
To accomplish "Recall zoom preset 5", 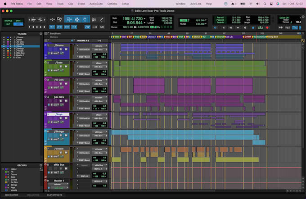I will (44, 27).
